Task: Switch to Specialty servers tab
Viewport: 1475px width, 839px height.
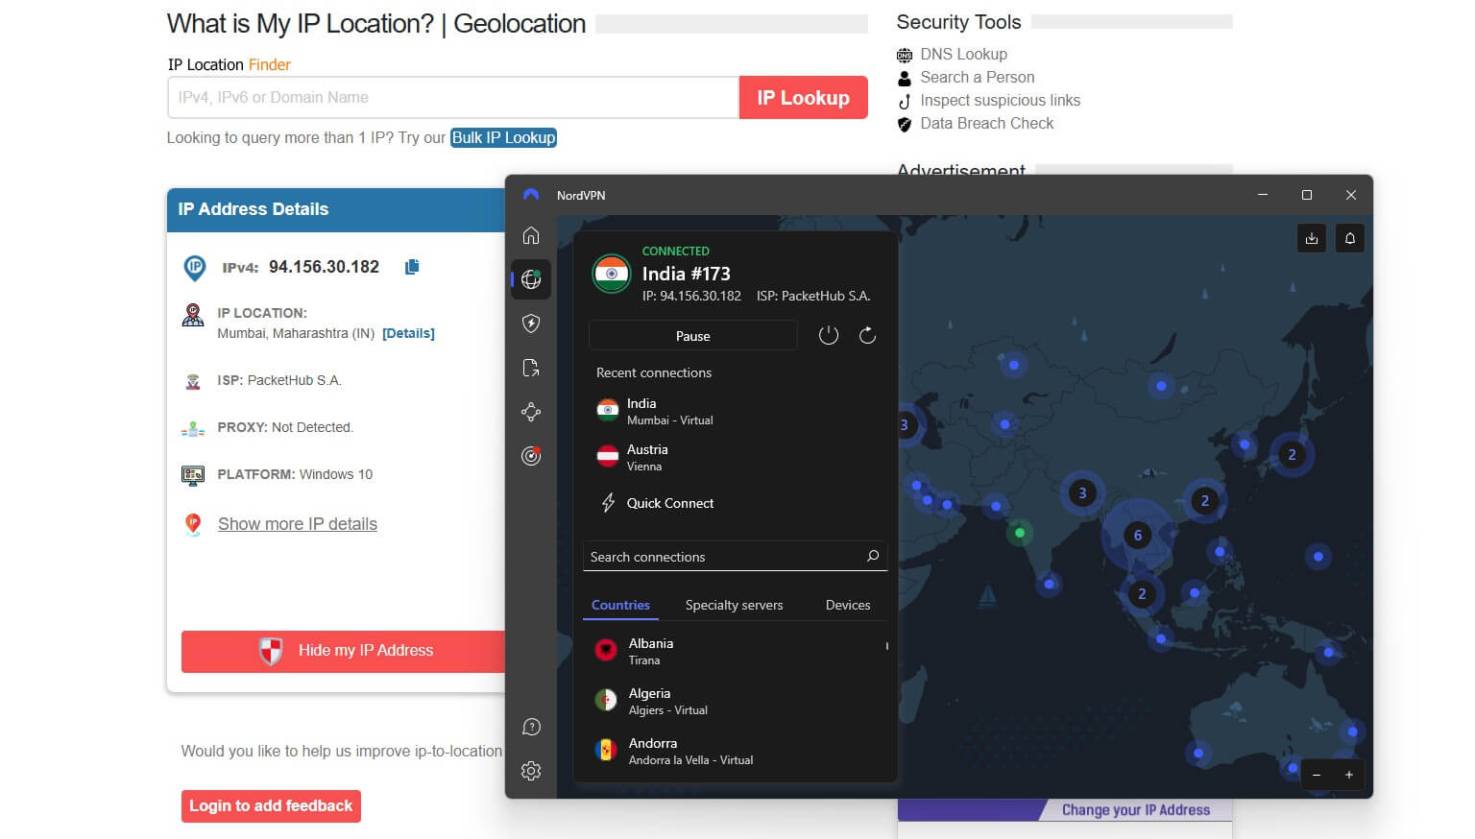Action: point(734,605)
